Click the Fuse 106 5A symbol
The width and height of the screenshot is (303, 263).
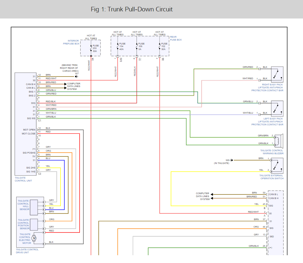point(137,46)
